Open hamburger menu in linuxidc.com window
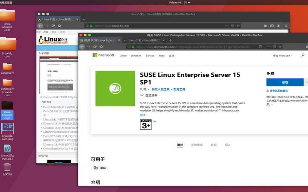 pos(286,26)
